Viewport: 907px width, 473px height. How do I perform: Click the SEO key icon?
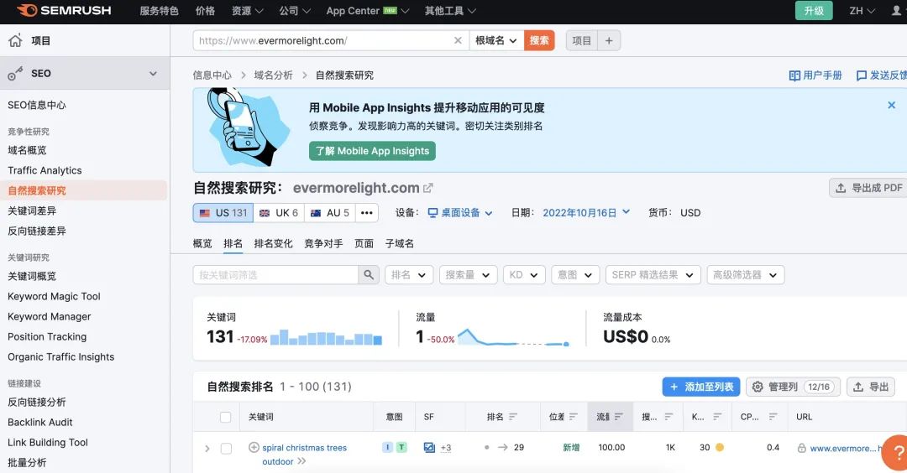(x=16, y=73)
